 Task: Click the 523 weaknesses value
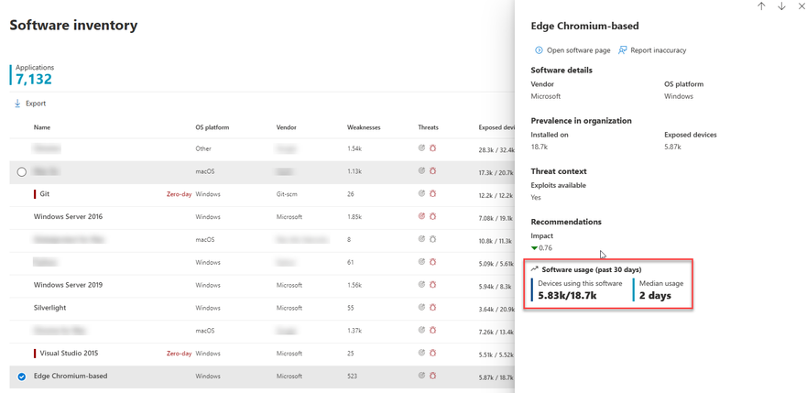(x=352, y=376)
